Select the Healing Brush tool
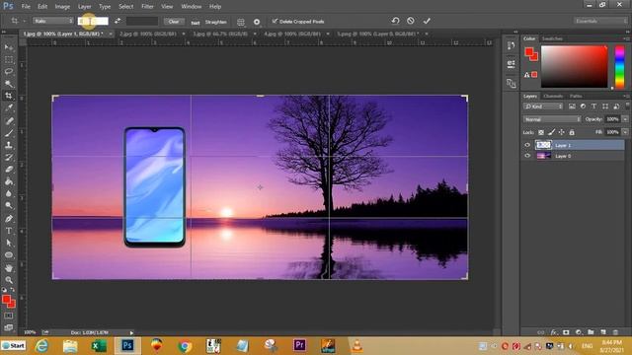Screen dimensions: 632x355 tap(9, 120)
